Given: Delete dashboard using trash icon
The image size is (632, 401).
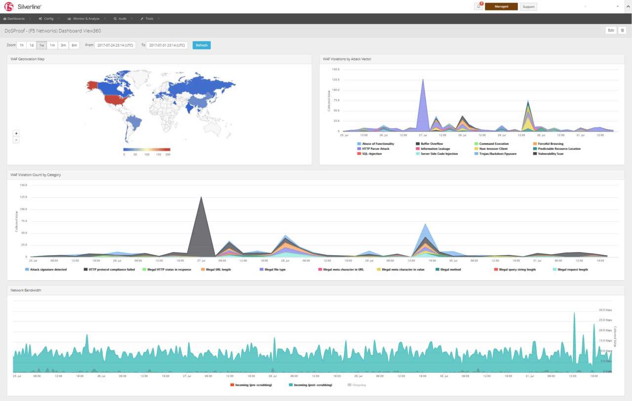Looking at the screenshot, I should click(622, 31).
